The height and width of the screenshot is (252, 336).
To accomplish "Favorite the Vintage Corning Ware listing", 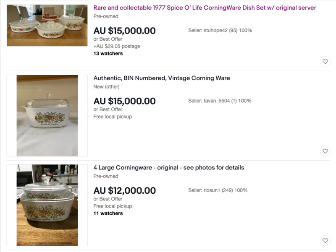I will (x=325, y=151).
